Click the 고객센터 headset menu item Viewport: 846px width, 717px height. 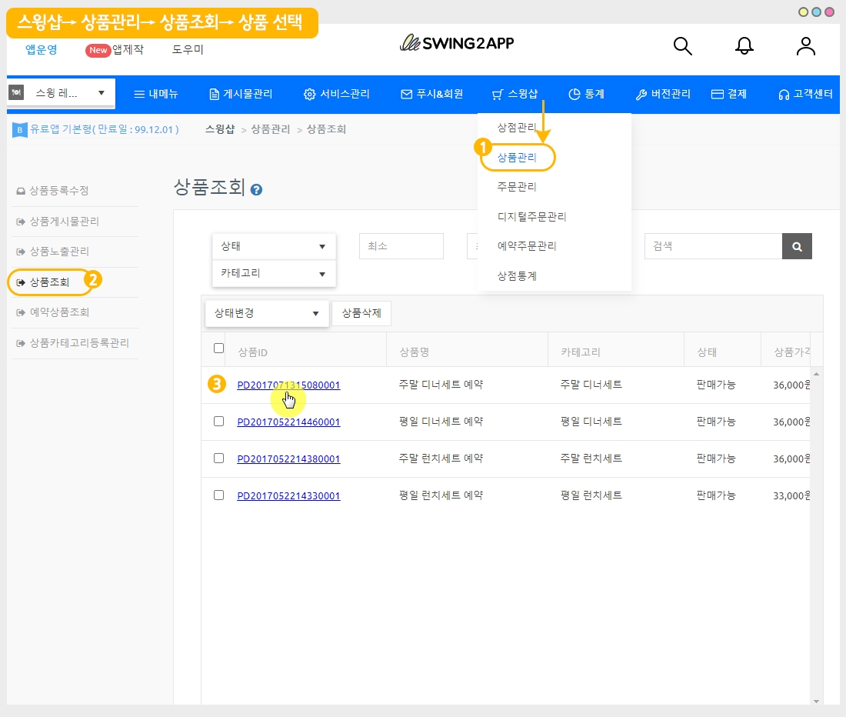[x=805, y=95]
